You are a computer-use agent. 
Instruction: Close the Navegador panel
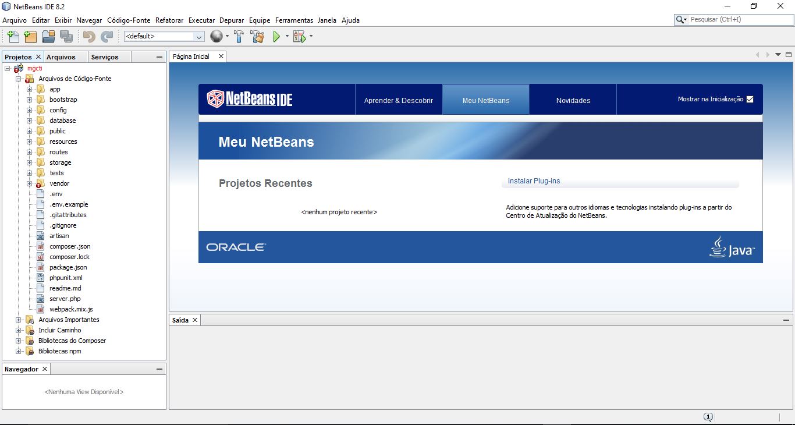pos(45,369)
